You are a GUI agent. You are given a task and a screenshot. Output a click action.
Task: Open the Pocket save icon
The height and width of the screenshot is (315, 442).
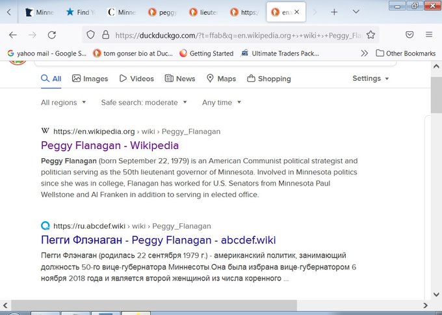409,34
